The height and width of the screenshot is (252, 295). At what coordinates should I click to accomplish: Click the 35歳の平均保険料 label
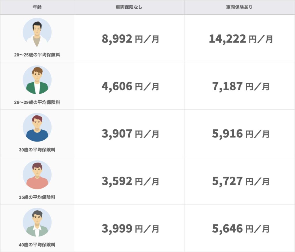click(x=37, y=197)
